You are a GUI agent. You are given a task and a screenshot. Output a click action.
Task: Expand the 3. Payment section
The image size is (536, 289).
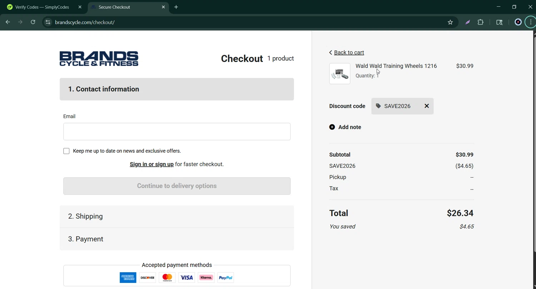tap(177, 239)
